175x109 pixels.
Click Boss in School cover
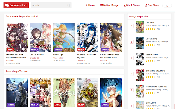coord(140,59)
